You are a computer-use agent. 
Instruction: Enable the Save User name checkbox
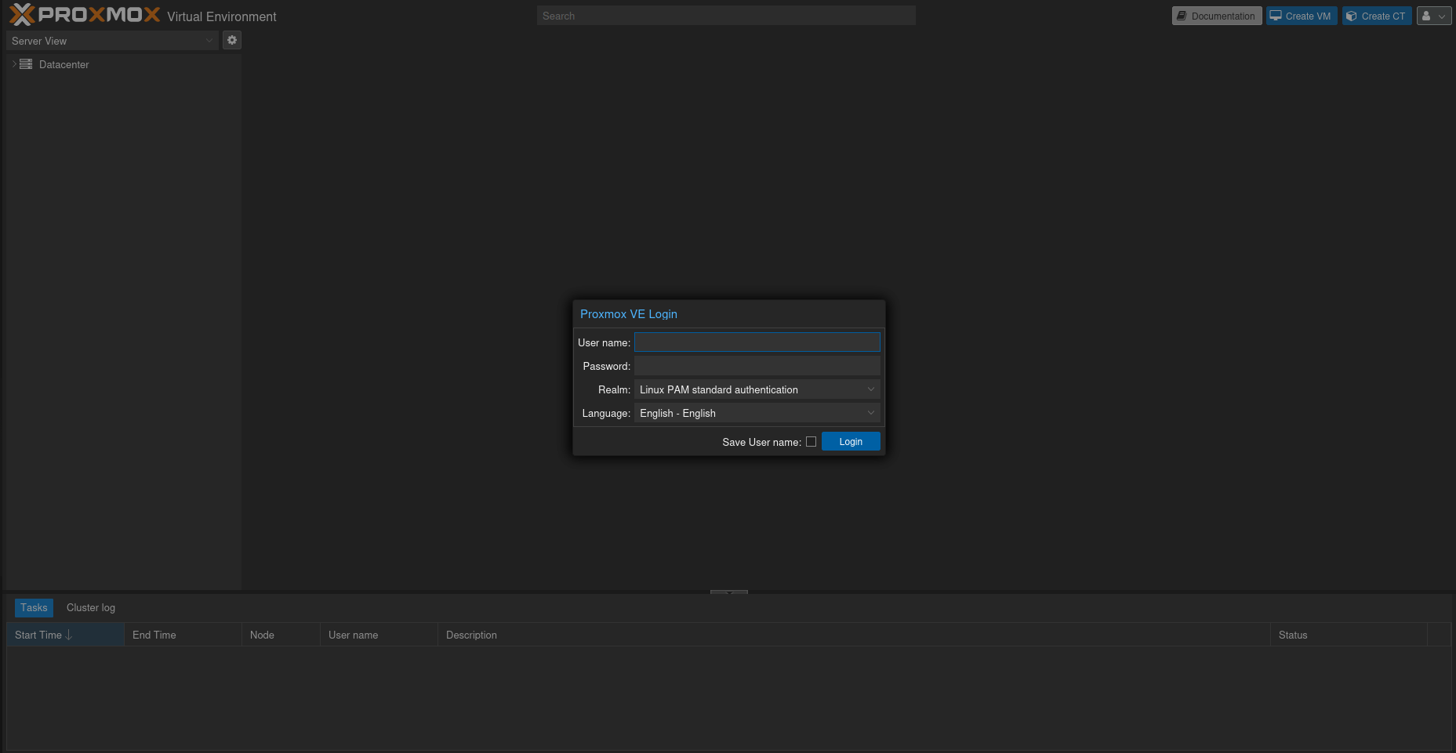pyautogui.click(x=811, y=442)
